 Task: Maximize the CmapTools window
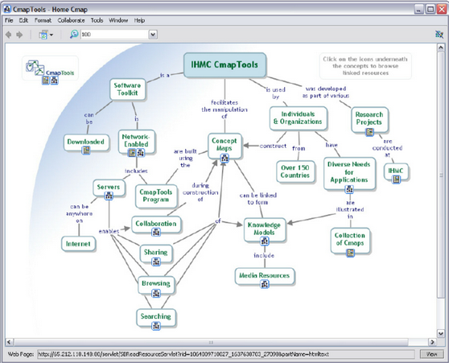coord(430,10)
